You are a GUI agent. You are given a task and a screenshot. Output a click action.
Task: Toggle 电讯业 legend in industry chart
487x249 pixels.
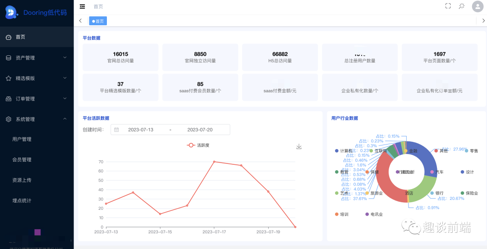374,214
